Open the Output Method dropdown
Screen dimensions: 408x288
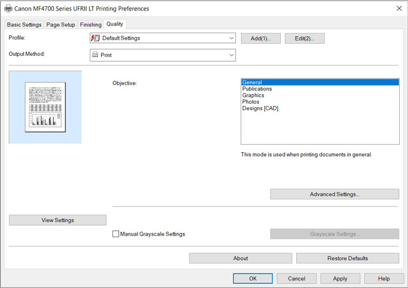coord(163,55)
